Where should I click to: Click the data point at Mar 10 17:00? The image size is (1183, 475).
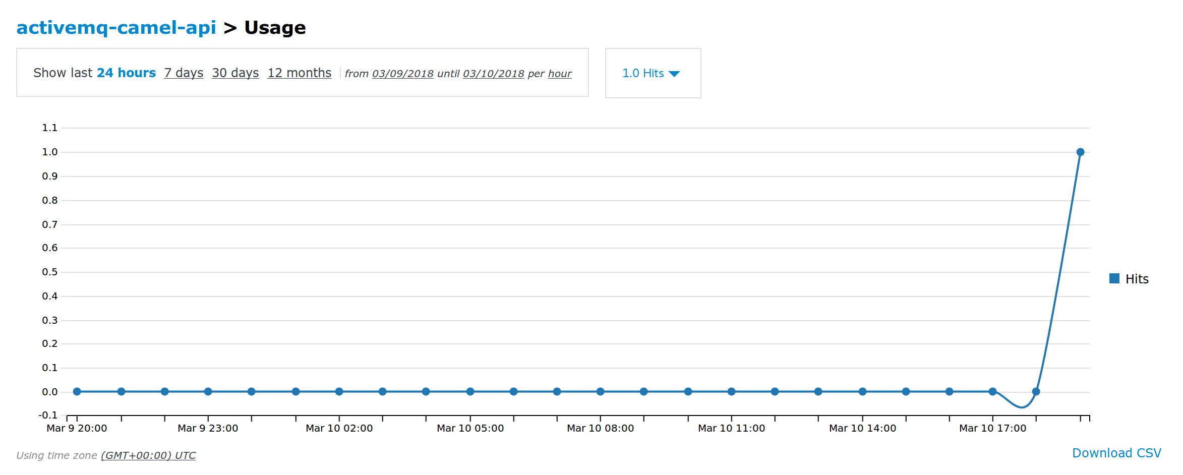pos(992,392)
